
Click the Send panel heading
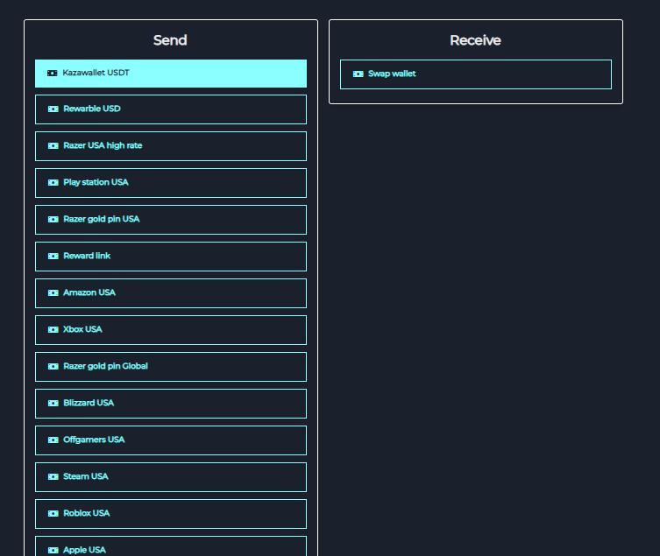pyautogui.click(x=170, y=40)
